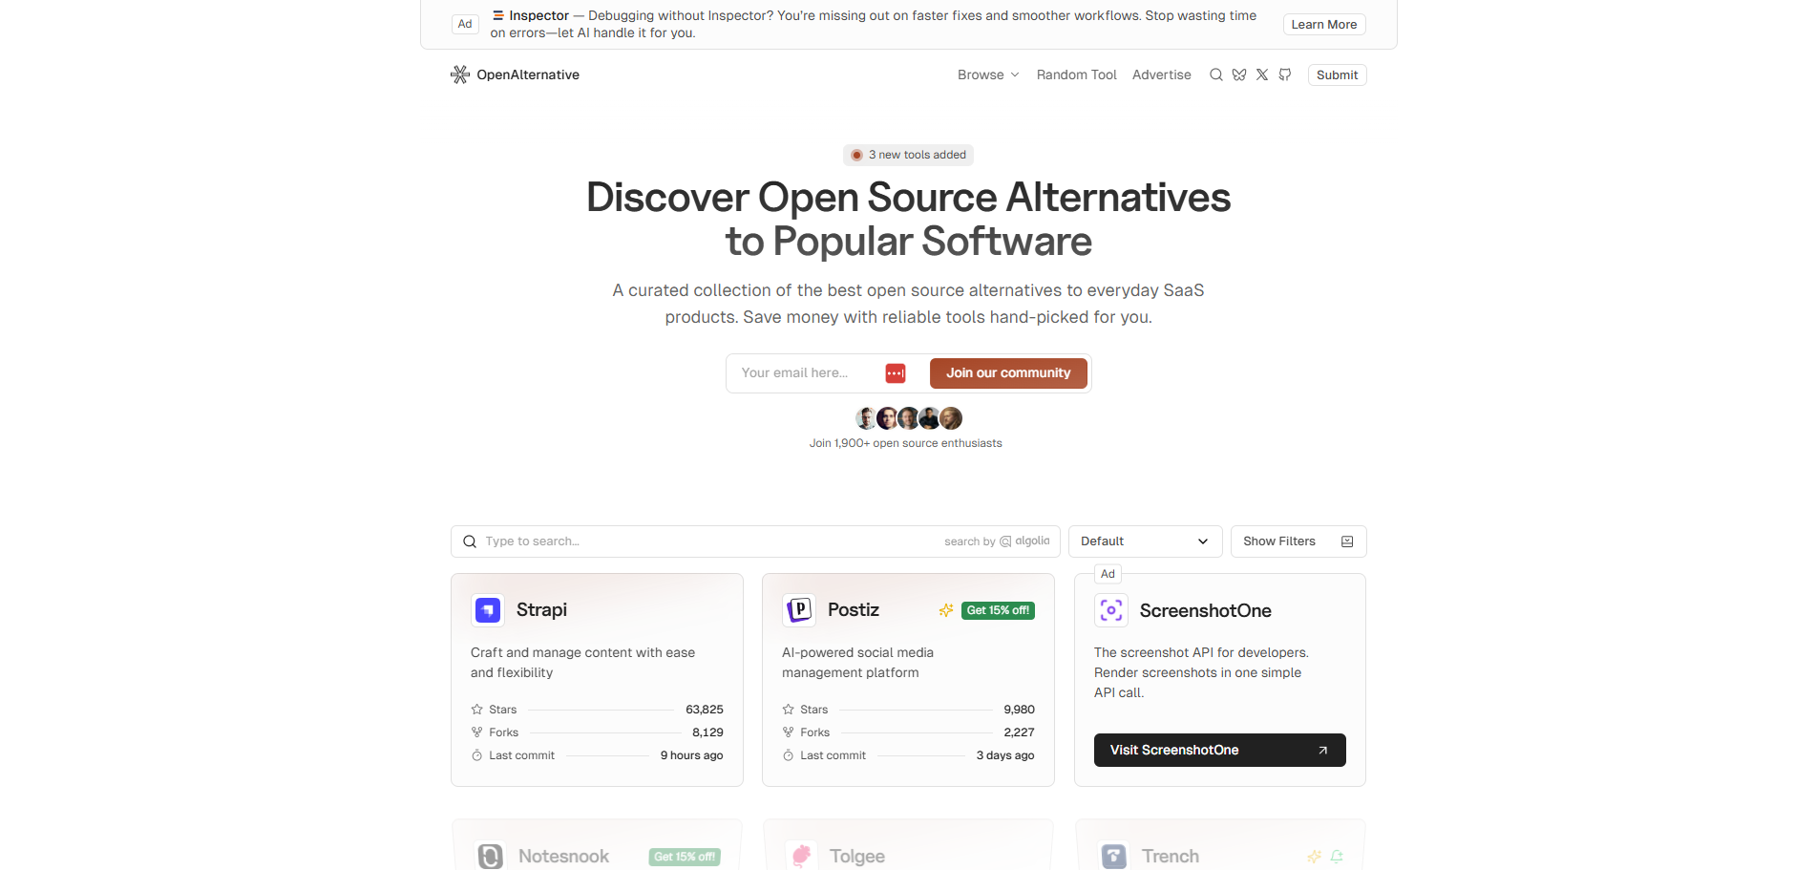Click the star icon in Postiz Stars row

pyautogui.click(x=788, y=710)
